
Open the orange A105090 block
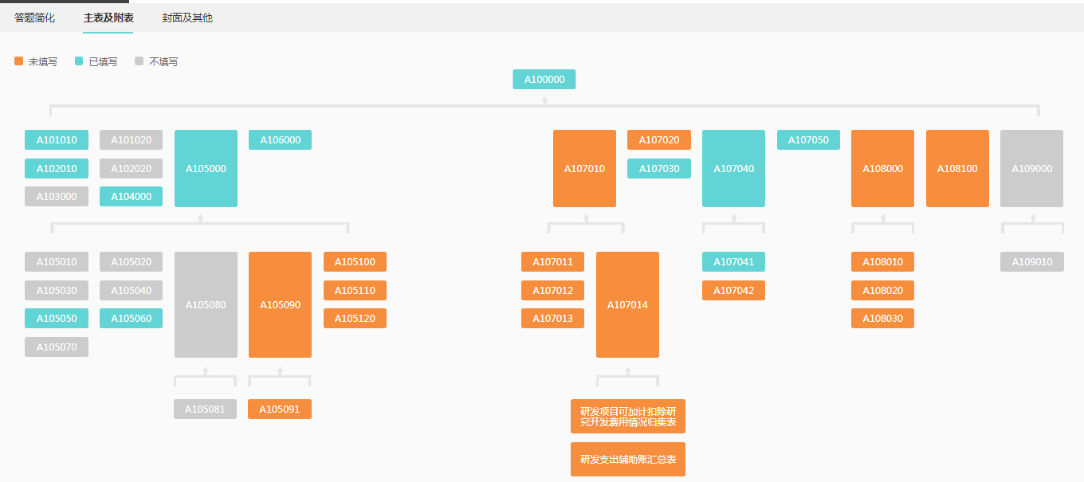[x=280, y=304]
